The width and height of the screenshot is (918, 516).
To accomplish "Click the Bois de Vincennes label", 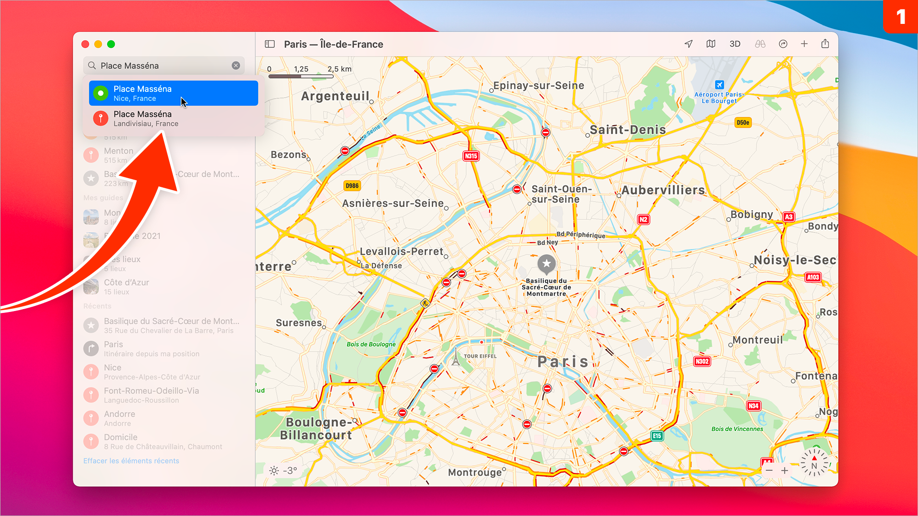I will tap(737, 429).
